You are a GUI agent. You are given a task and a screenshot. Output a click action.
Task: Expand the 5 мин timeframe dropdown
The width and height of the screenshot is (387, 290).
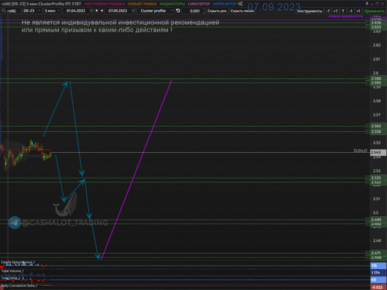click(x=52, y=11)
